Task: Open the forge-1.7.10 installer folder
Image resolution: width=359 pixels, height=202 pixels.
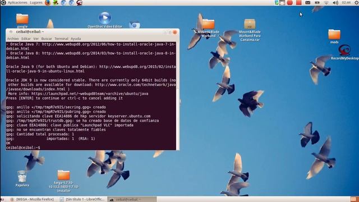Action: [63, 181]
